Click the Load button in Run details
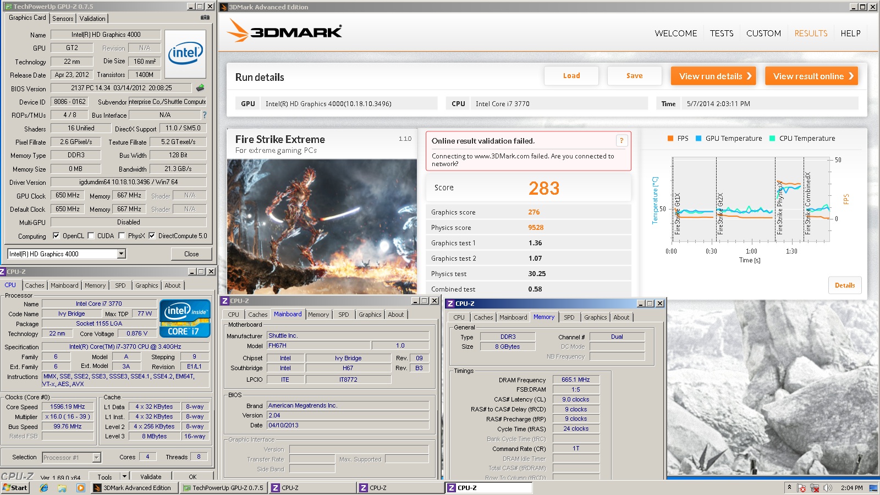The image size is (880, 495). point(571,76)
